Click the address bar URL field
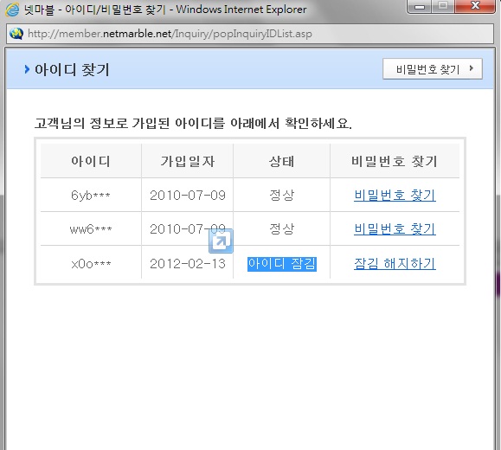 (x=250, y=34)
